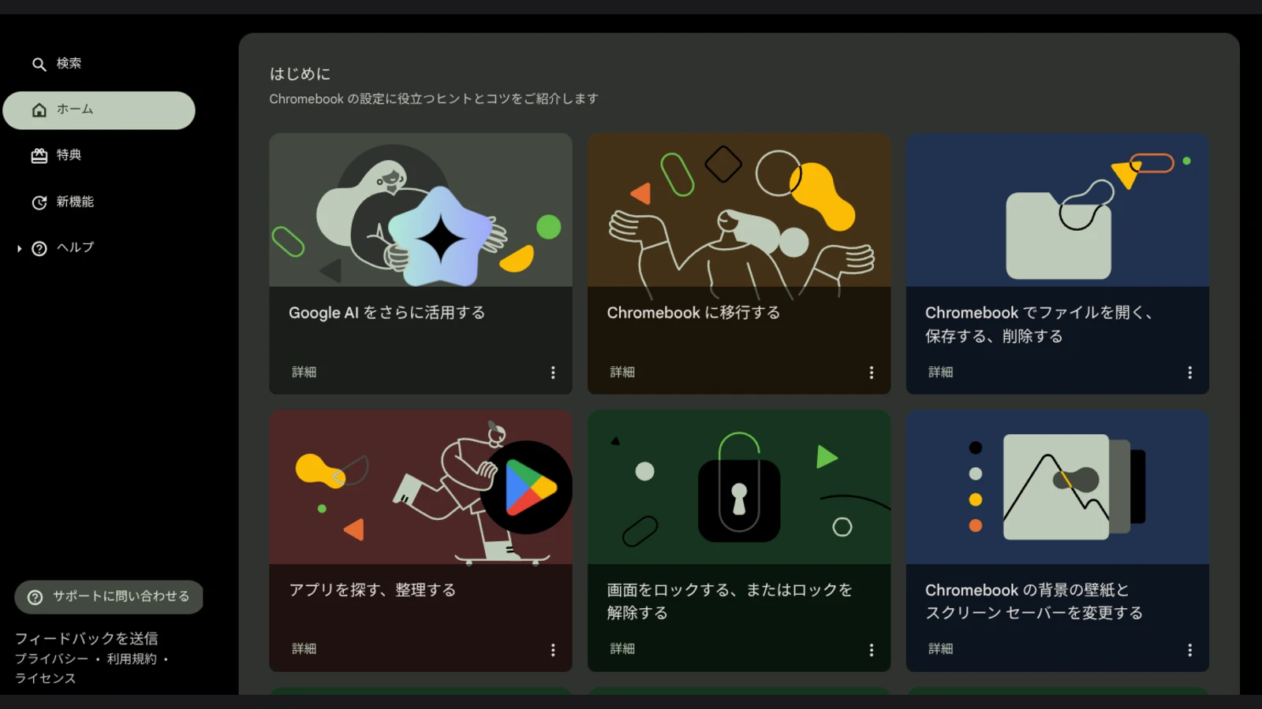Open the 特典 sidebar item

pos(99,156)
